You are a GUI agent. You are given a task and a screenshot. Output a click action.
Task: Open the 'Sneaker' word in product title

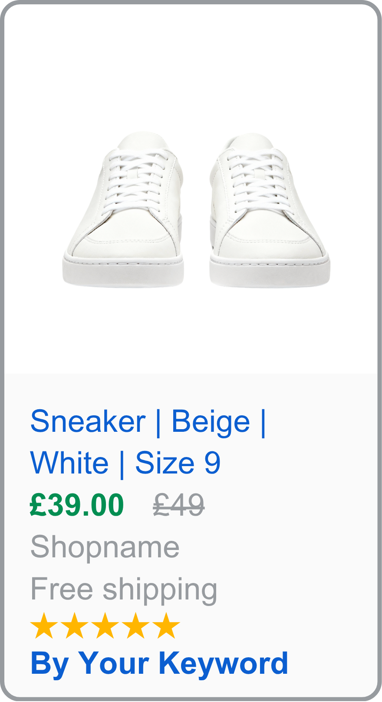[x=88, y=421]
